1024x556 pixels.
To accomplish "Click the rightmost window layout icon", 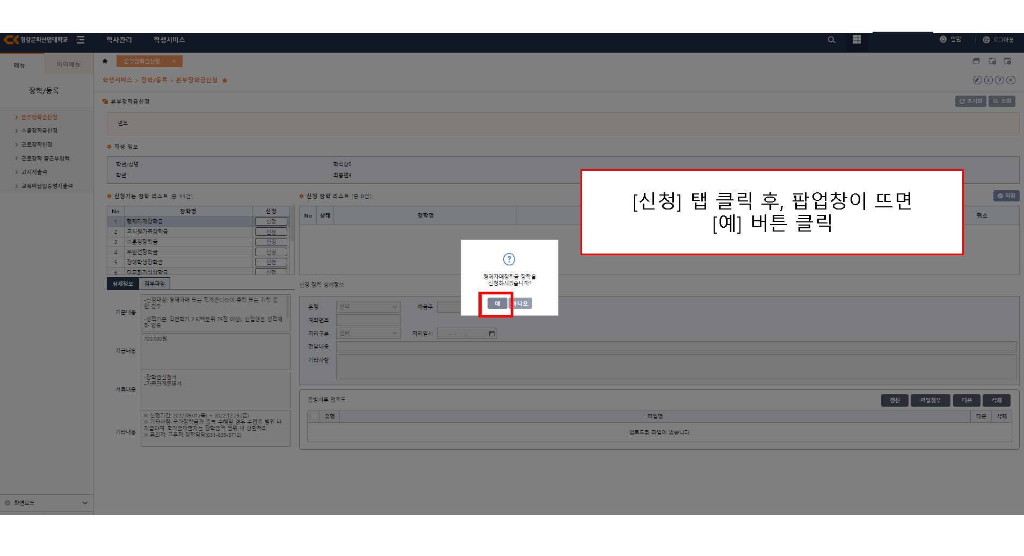I will [x=1007, y=61].
